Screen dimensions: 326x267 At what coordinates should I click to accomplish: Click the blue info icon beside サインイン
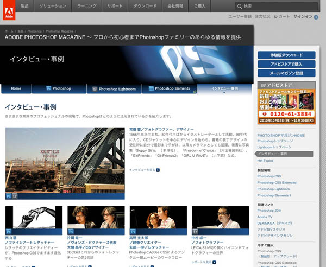(x=316, y=17)
